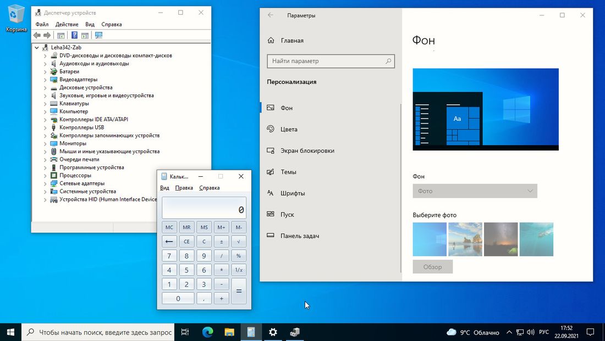
Task: Expand DVD-дисководы category arrow
Action: point(45,55)
